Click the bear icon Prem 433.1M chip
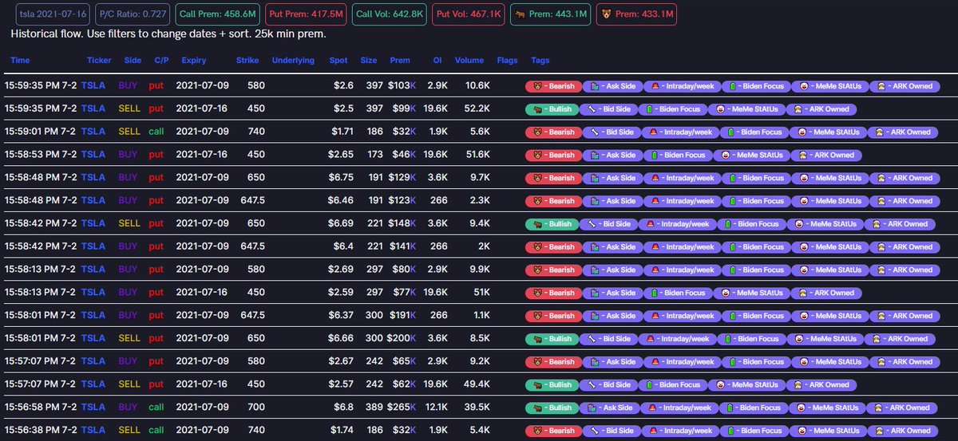The width and height of the screenshot is (958, 441). tap(636, 14)
